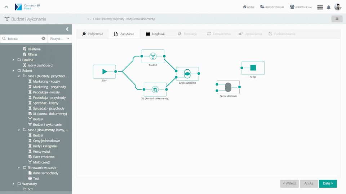Select the XL (konta i dokumenty) node
The height and width of the screenshot is (194, 346).
point(155,89)
